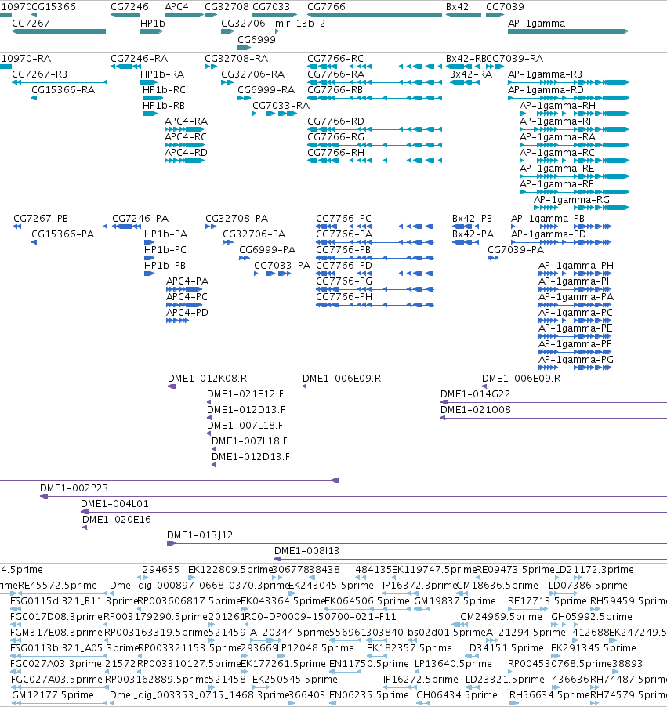Select protein CG7246-PA
Viewport: 667px width, 707px height.
coord(140,218)
